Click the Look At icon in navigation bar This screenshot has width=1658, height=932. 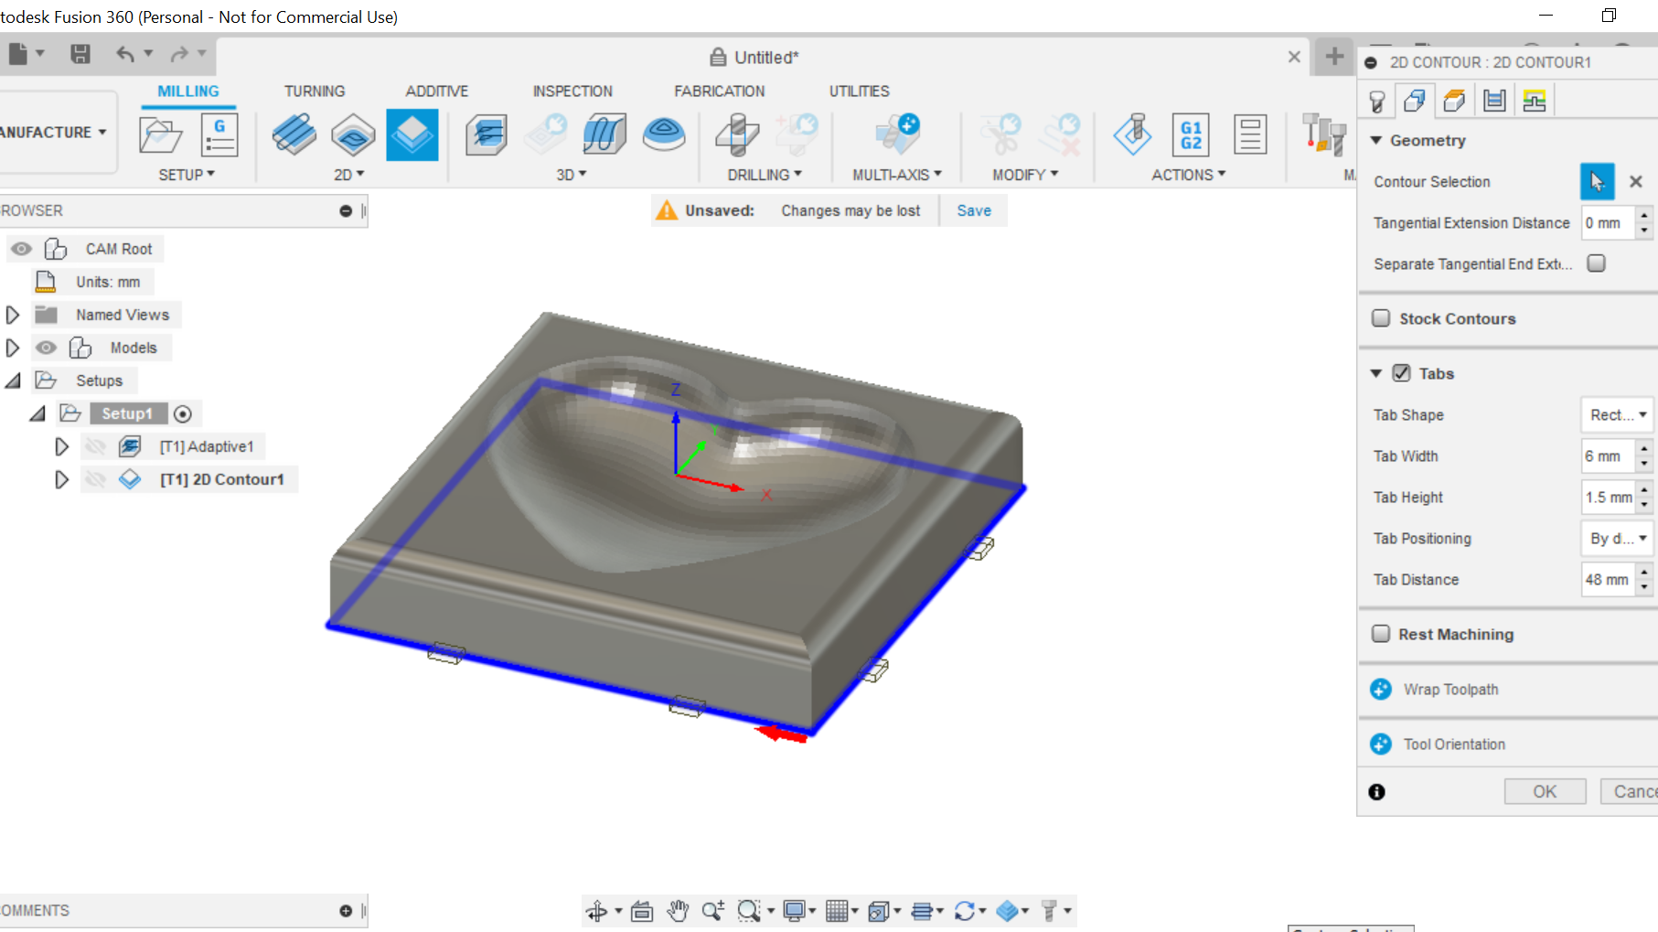642,911
